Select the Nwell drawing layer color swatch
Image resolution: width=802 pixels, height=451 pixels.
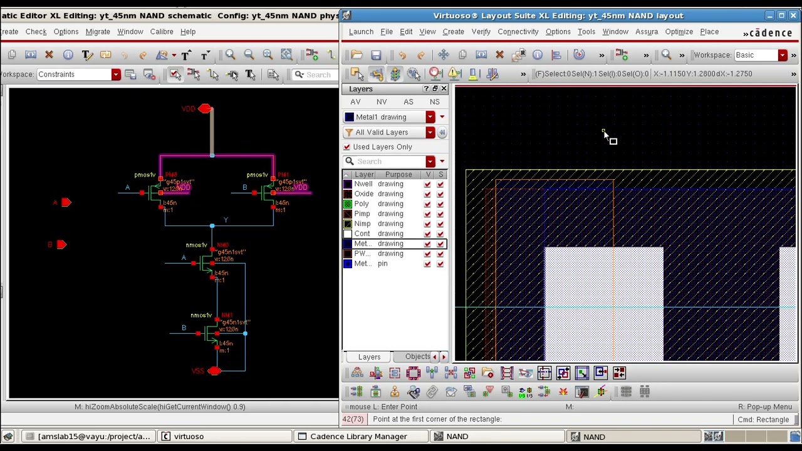point(348,184)
